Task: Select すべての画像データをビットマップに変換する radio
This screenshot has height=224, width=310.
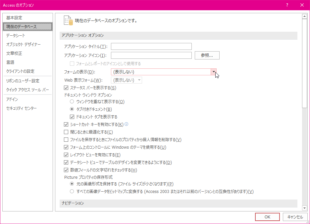Action: pos(72,191)
